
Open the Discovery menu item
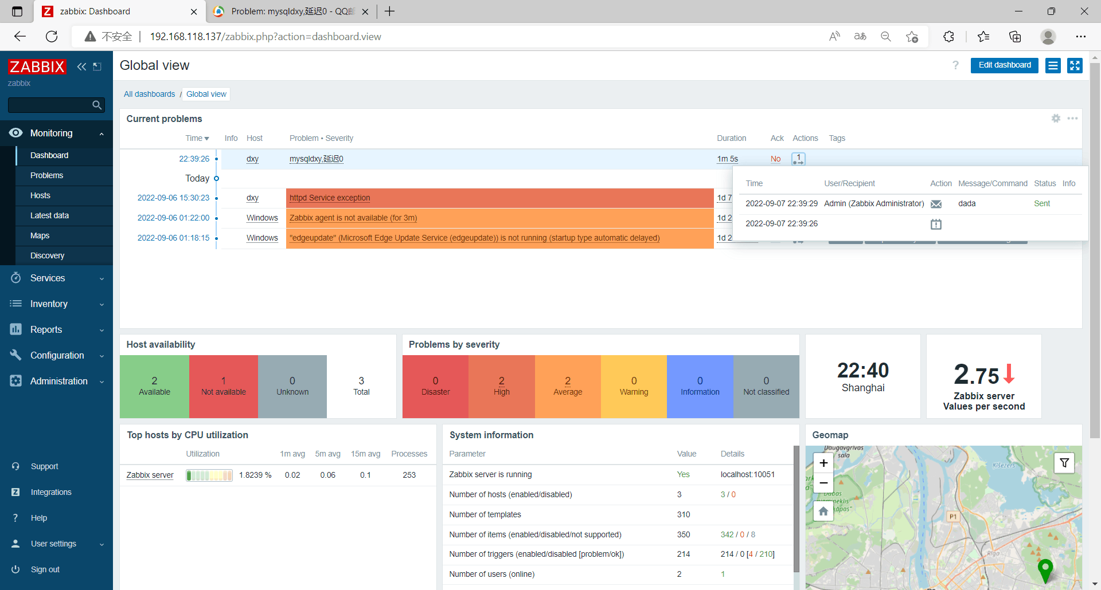click(47, 255)
